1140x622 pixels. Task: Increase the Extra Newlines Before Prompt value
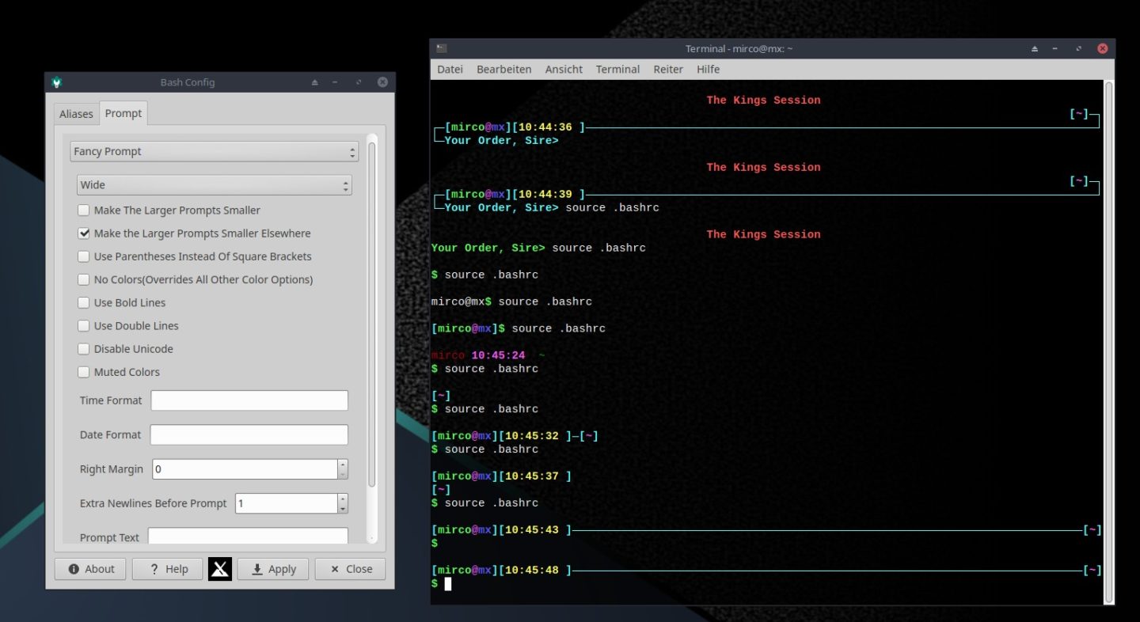[343, 499]
